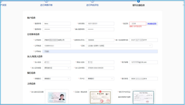Viewport: 185px width, 105px height.
Task: Go to the 进行调查问卷 step
Action: click(46, 5)
